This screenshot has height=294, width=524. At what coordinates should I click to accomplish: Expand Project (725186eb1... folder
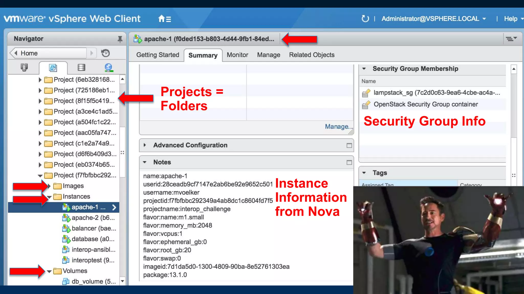pos(40,90)
